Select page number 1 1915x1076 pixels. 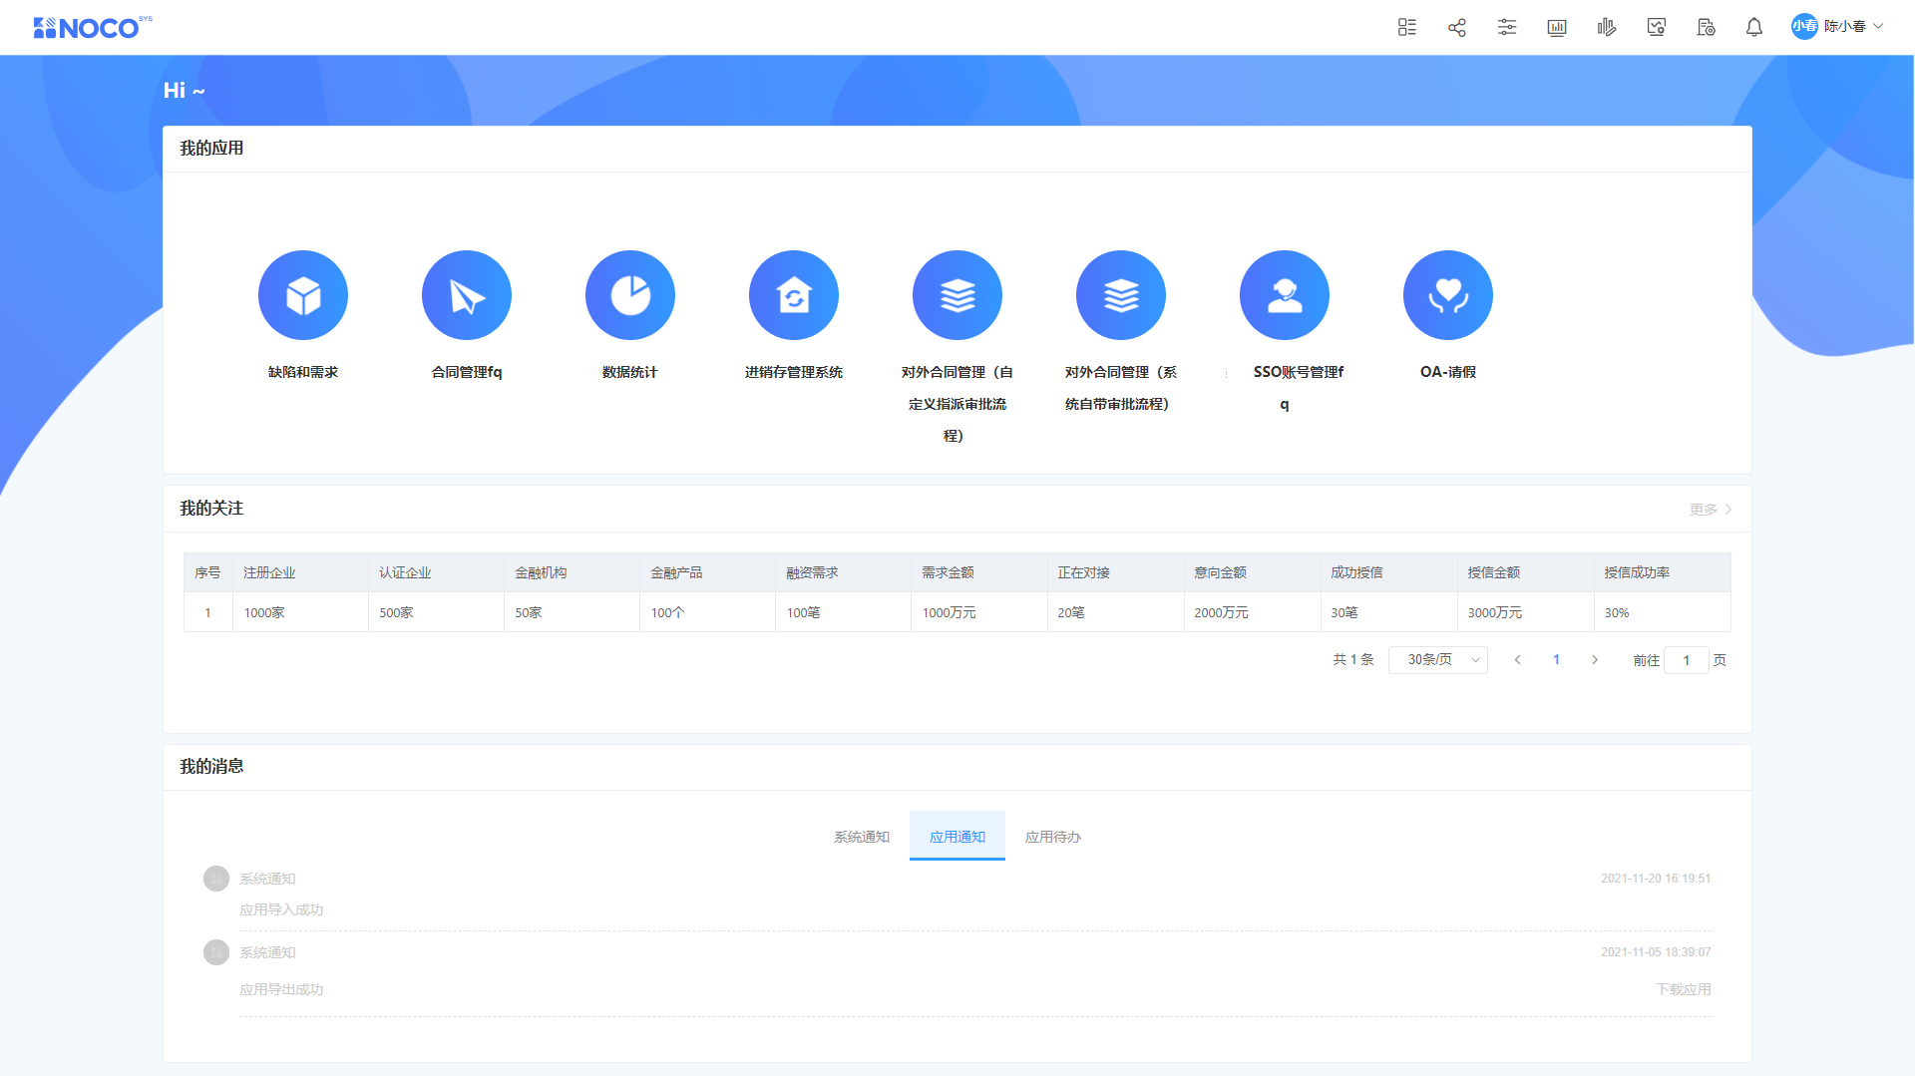click(1556, 660)
